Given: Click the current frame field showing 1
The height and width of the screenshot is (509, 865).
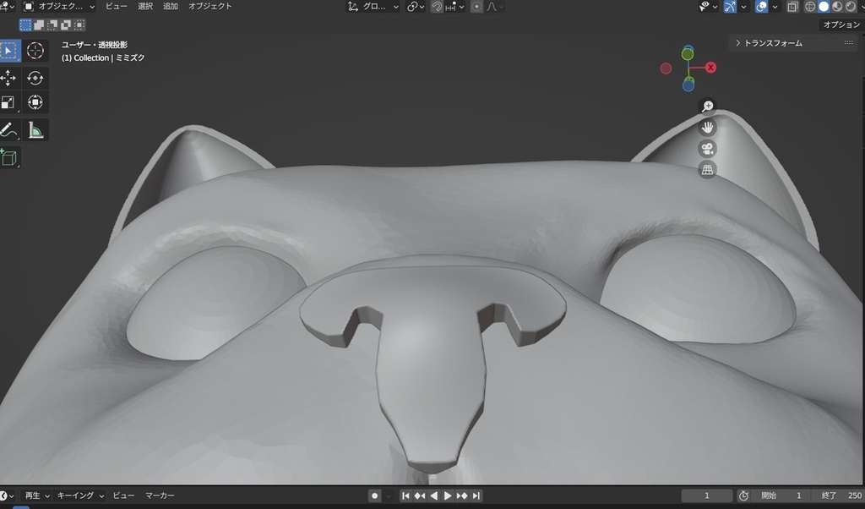Looking at the screenshot, I should [707, 495].
